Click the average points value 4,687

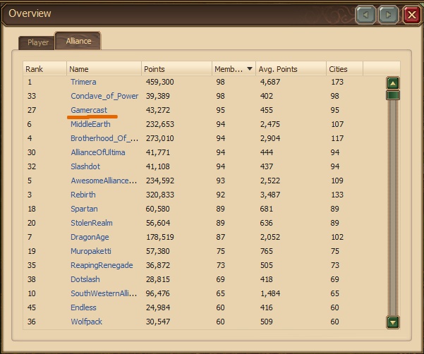(270, 82)
